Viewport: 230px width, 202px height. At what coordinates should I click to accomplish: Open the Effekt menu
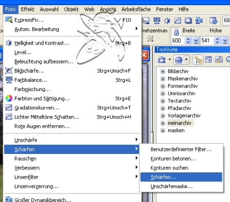[x=28, y=9]
